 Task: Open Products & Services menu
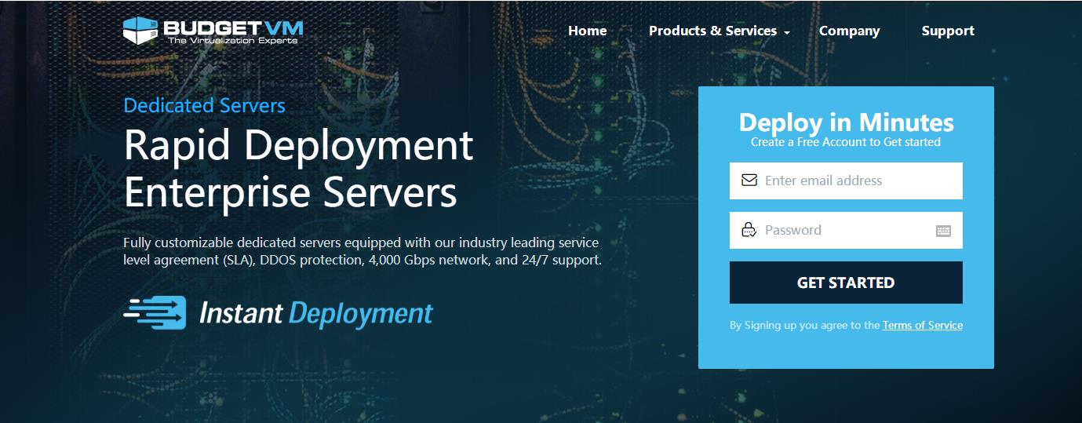712,31
